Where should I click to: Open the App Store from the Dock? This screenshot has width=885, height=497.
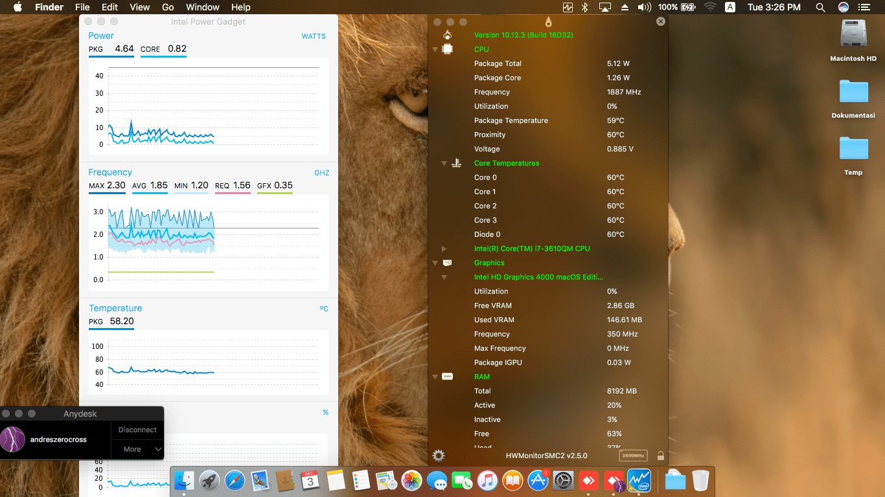(536, 480)
